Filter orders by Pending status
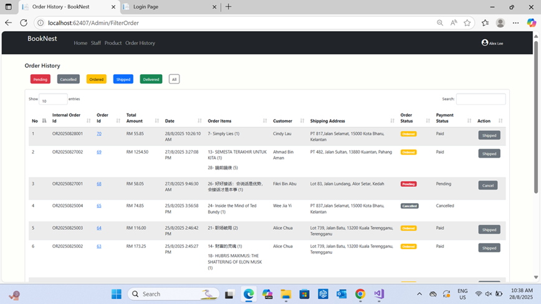The image size is (541, 304). point(41,79)
